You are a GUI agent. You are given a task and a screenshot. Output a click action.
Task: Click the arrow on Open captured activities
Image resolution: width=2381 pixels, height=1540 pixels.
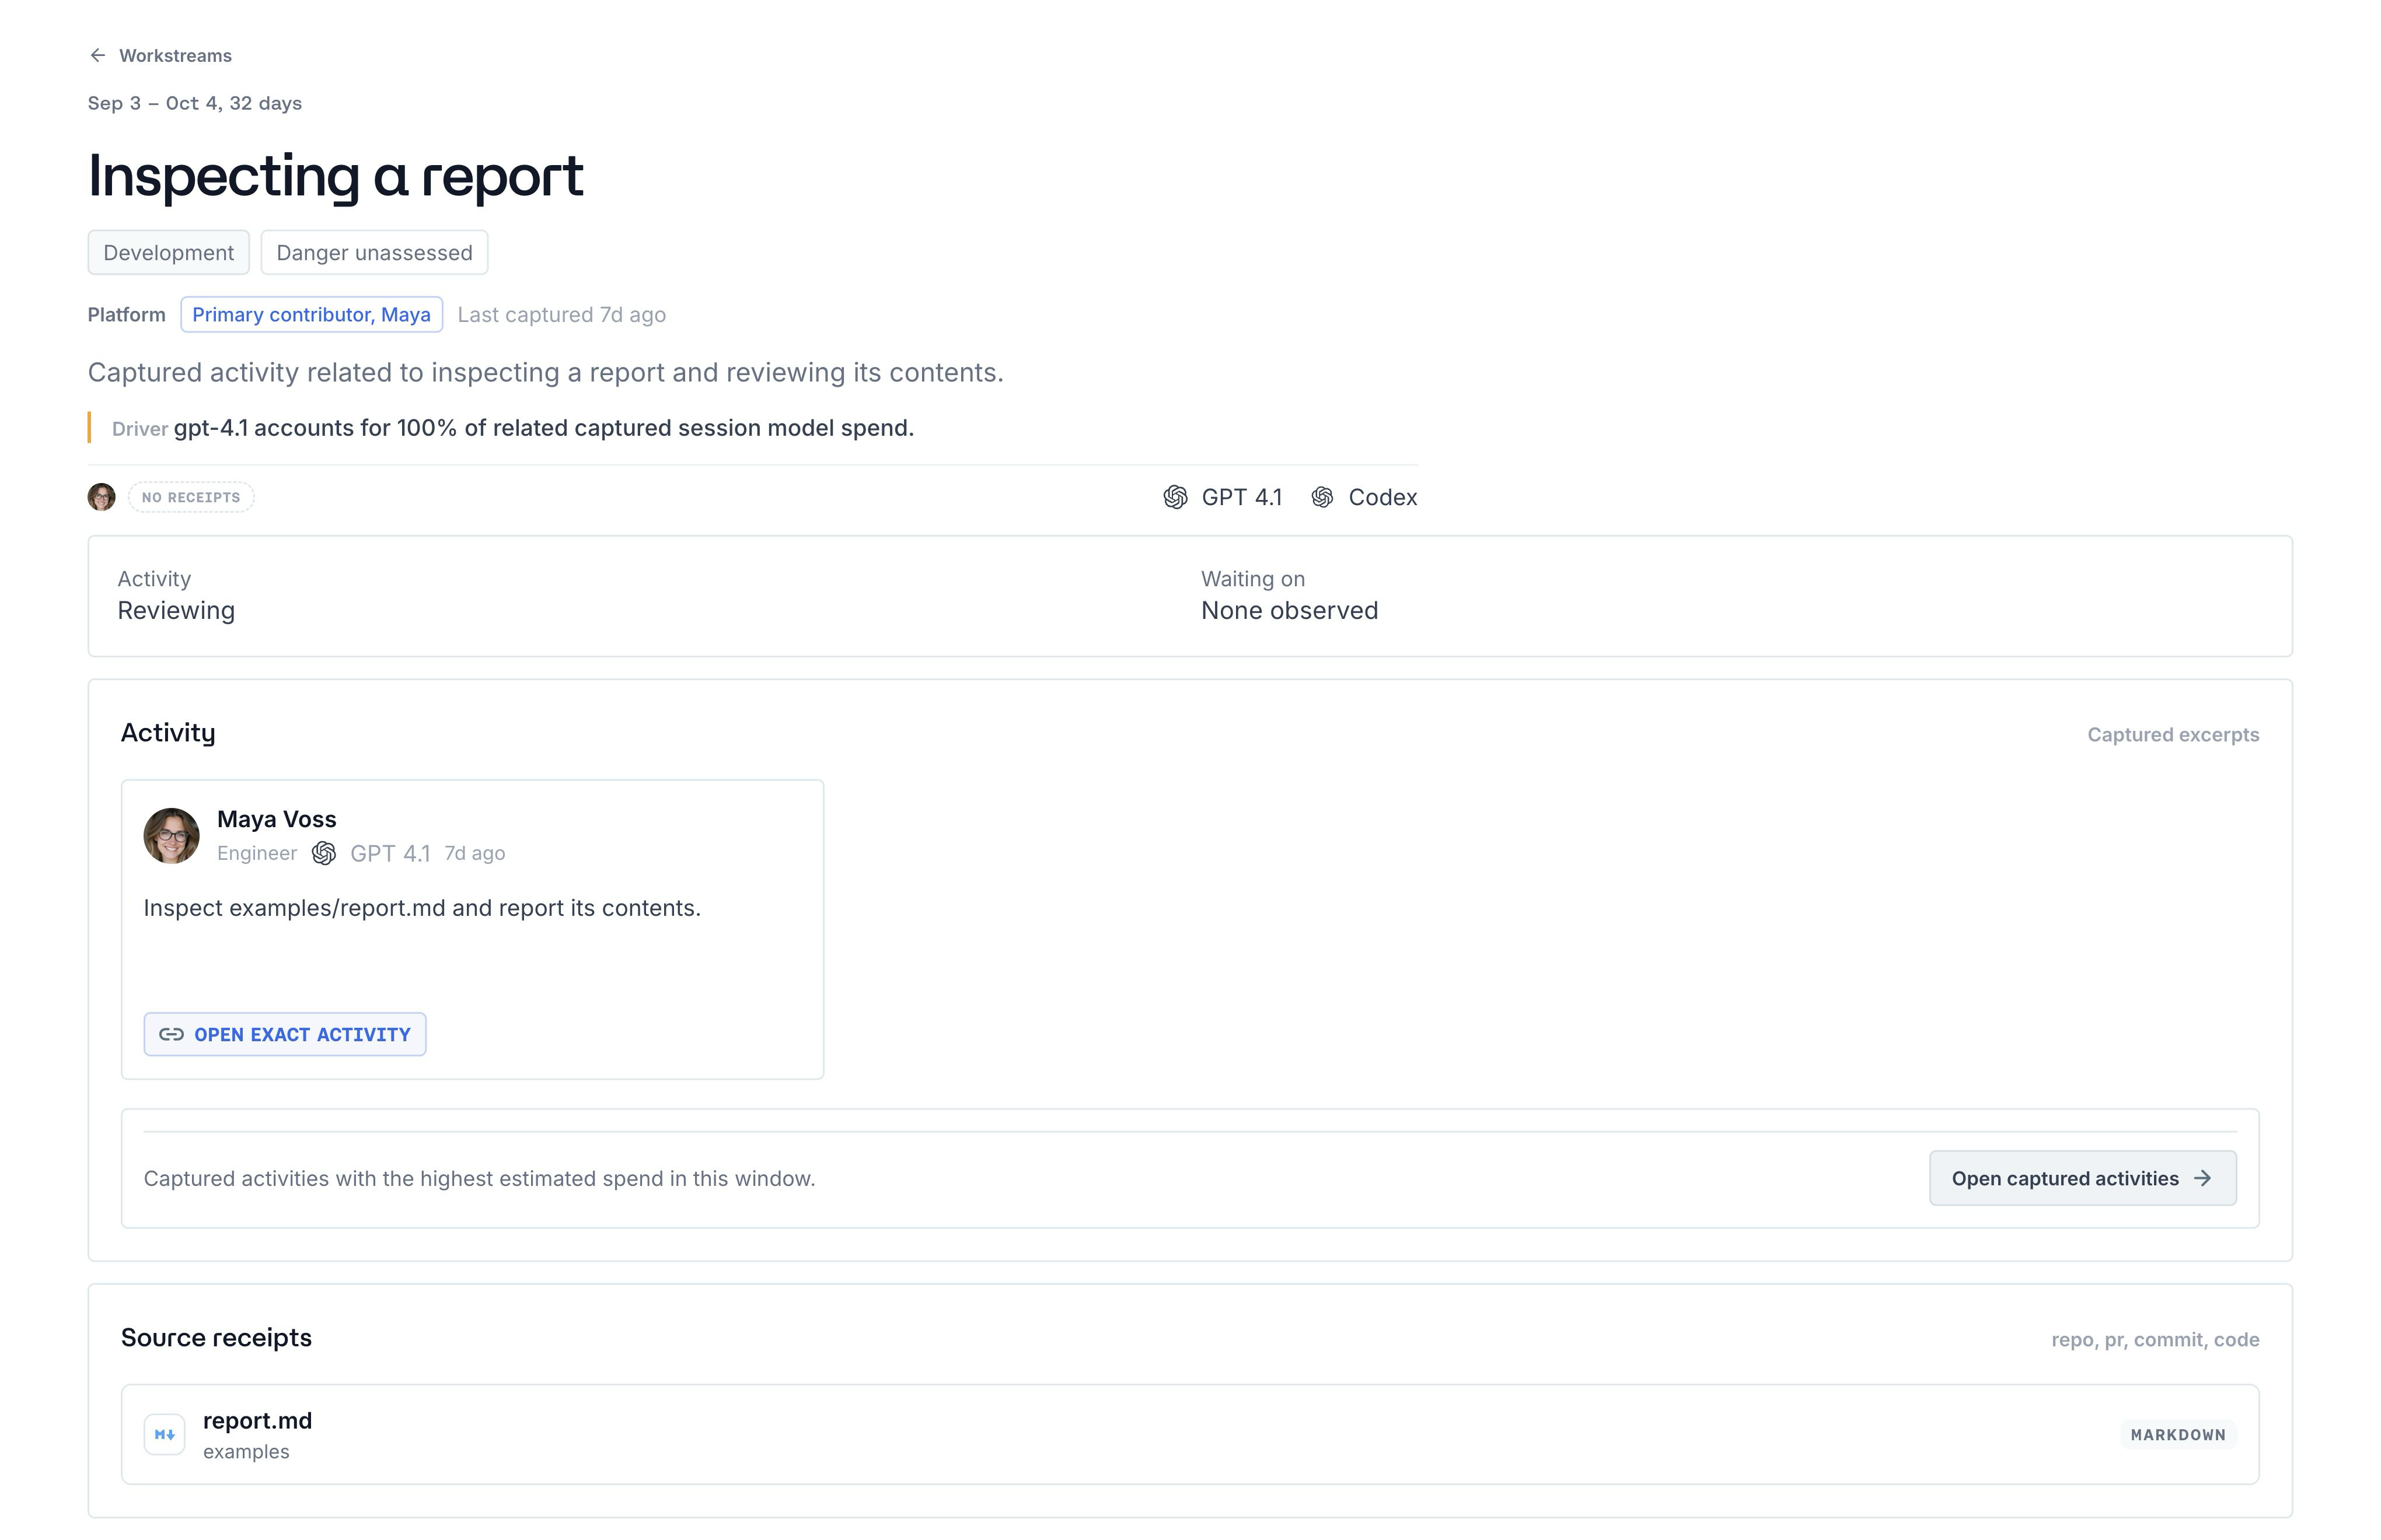[x=2203, y=1178]
